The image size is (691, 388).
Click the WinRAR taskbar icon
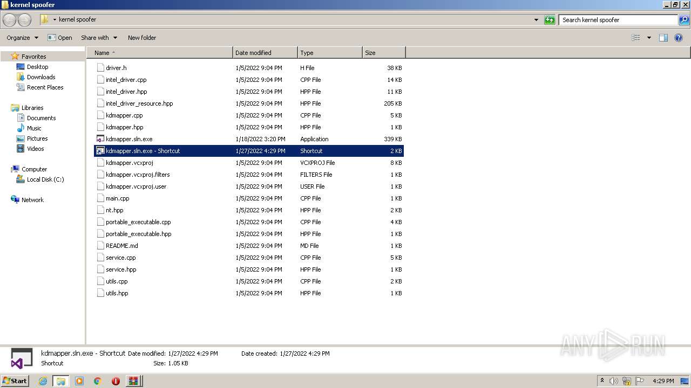click(133, 381)
